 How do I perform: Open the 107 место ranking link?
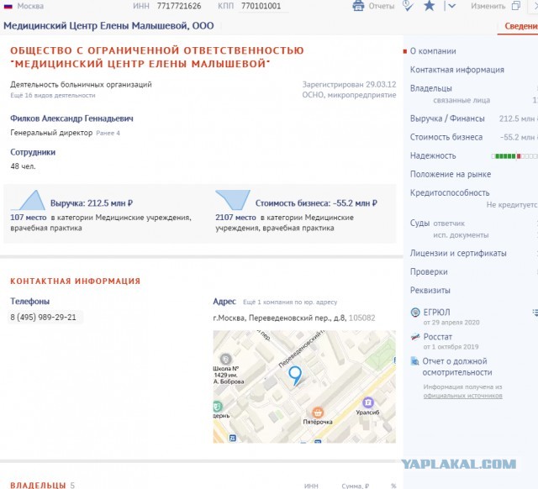(x=28, y=218)
